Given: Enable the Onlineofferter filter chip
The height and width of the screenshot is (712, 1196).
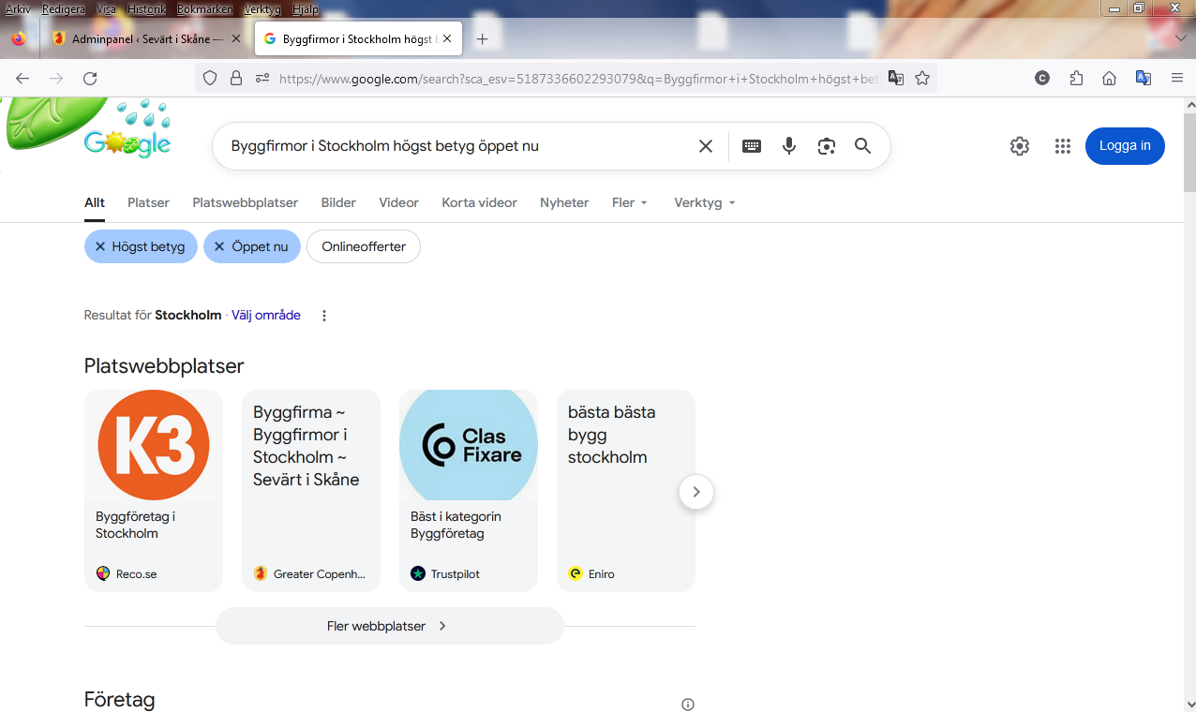Looking at the screenshot, I should [364, 246].
